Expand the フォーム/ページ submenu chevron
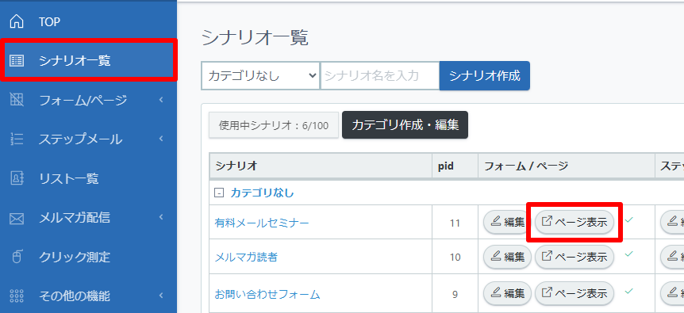Screen dimensions: 684x313 click(x=161, y=100)
